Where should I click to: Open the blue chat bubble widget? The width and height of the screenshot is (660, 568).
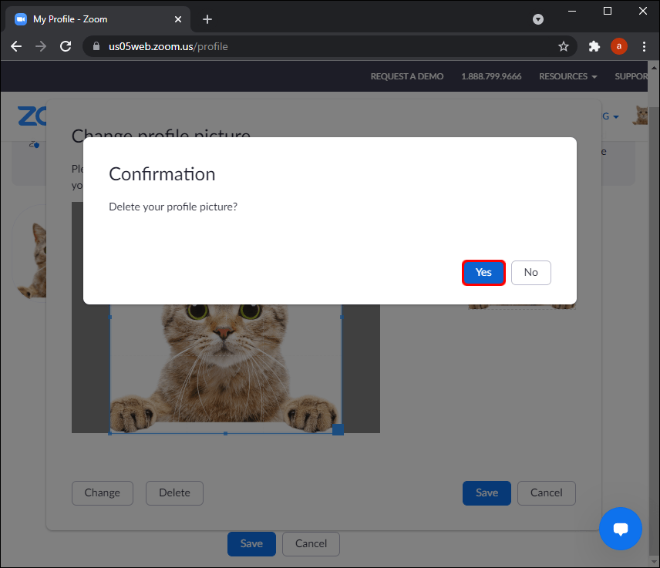tap(620, 529)
